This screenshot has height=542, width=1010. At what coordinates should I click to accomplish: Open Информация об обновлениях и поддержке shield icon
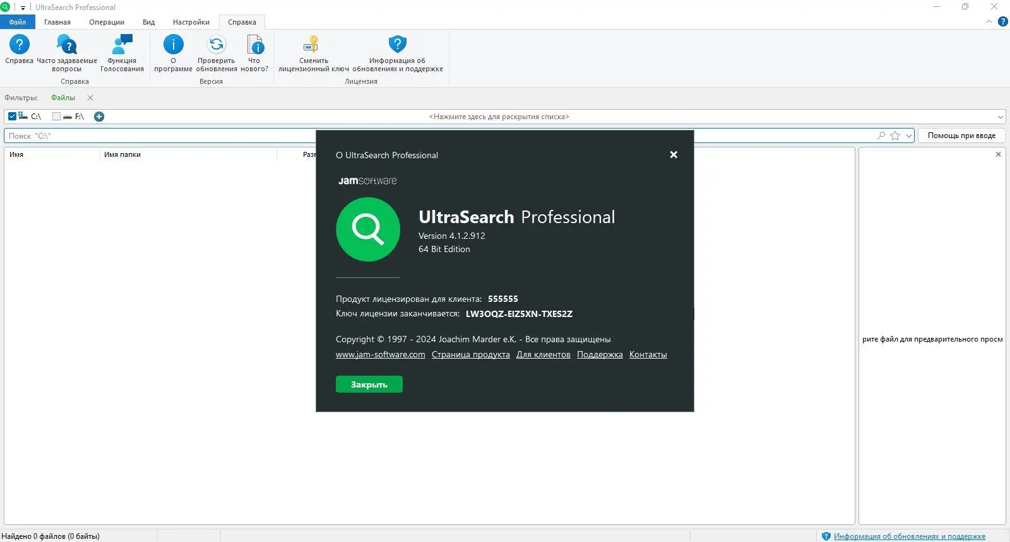click(397, 45)
